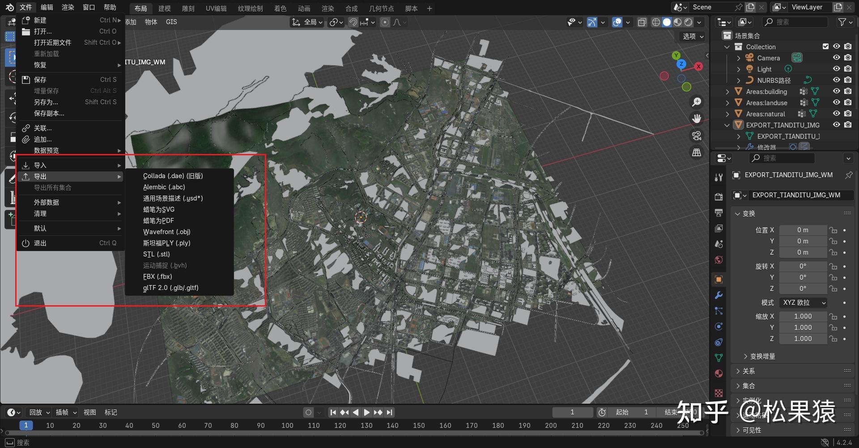Screen dimensions: 859x448
Task: Choose FBX (.fbx) from the export submenu
Action: click(x=157, y=277)
